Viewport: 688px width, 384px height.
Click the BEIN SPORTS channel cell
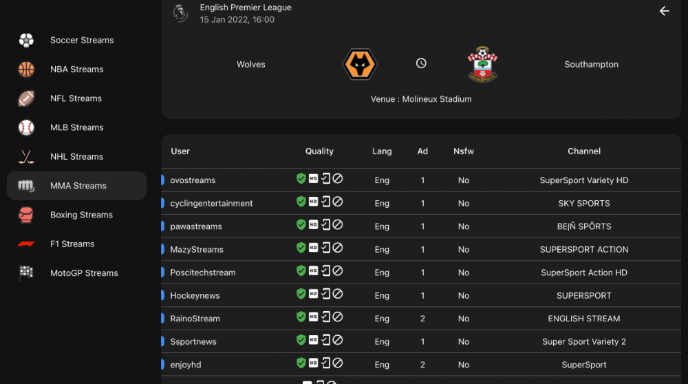(584, 226)
